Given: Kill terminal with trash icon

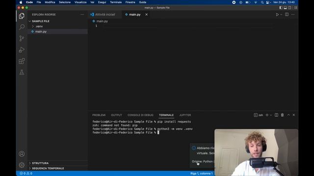Looking at the screenshot, I should point(283,115).
